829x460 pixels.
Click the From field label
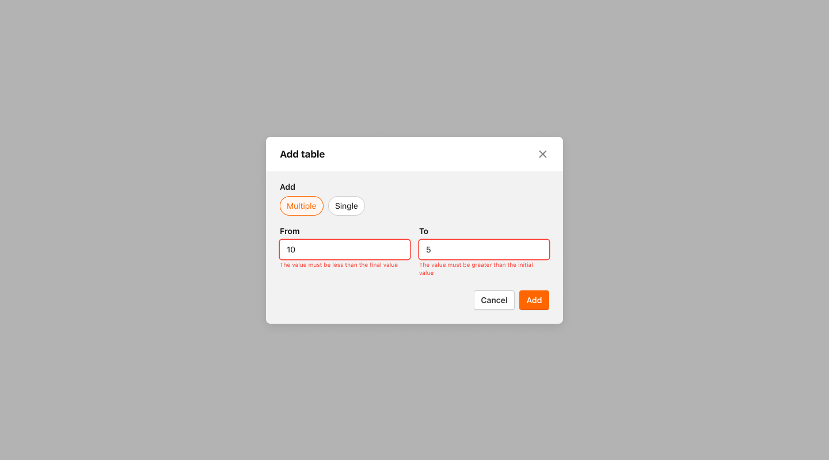[290, 231]
